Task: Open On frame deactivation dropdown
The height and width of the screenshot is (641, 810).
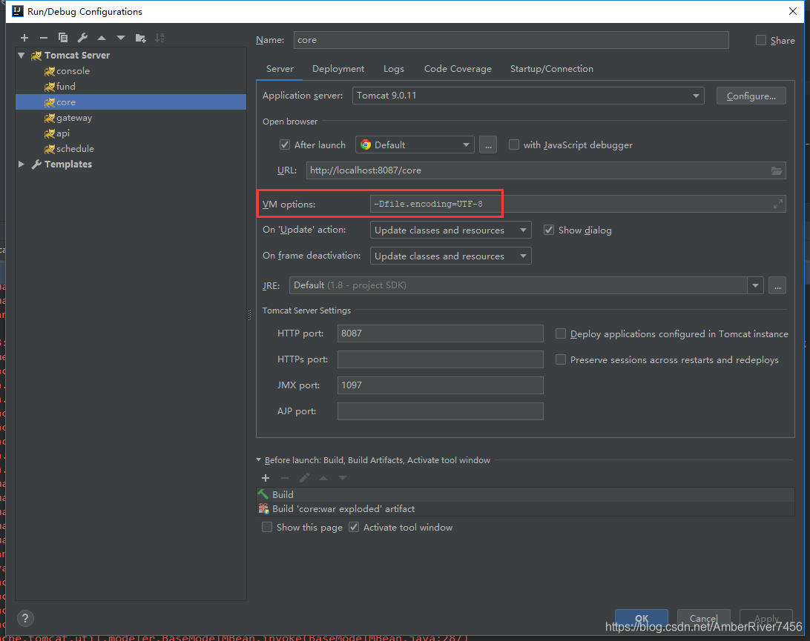Action: point(450,256)
